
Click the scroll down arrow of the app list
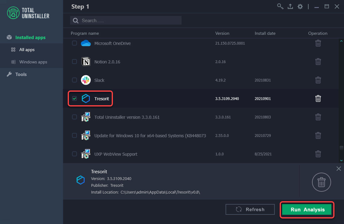341,160
